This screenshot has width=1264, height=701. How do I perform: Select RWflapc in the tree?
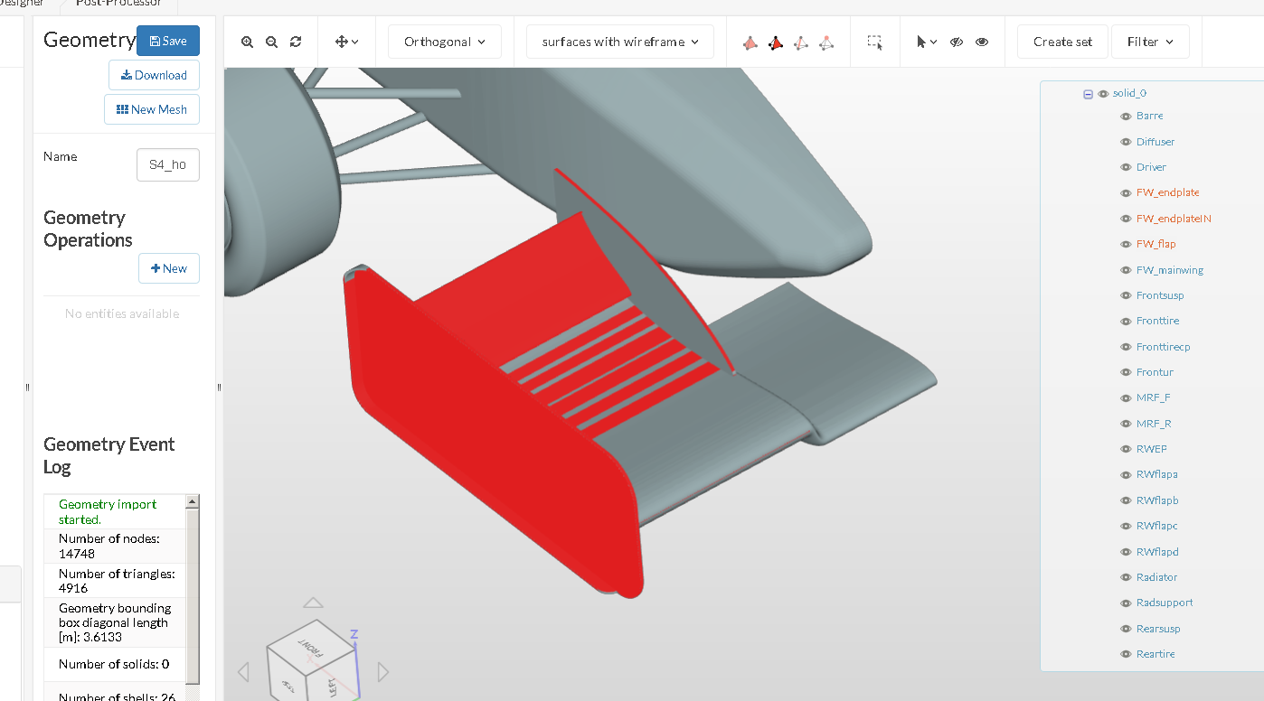(1157, 526)
